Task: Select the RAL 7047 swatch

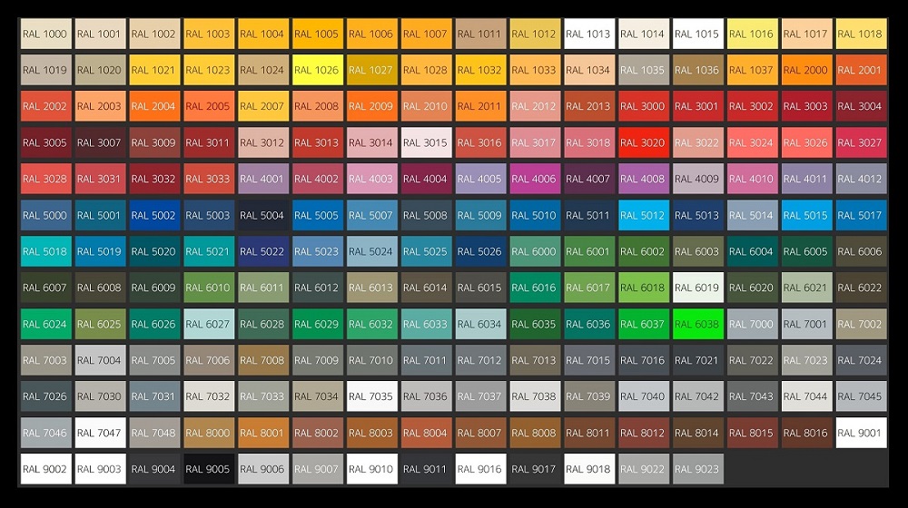Action: tap(100, 433)
